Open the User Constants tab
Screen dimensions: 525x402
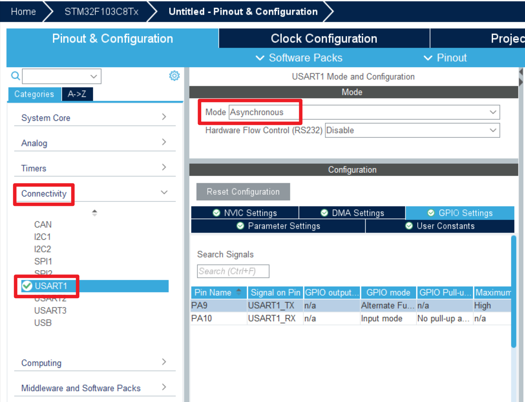(440, 226)
